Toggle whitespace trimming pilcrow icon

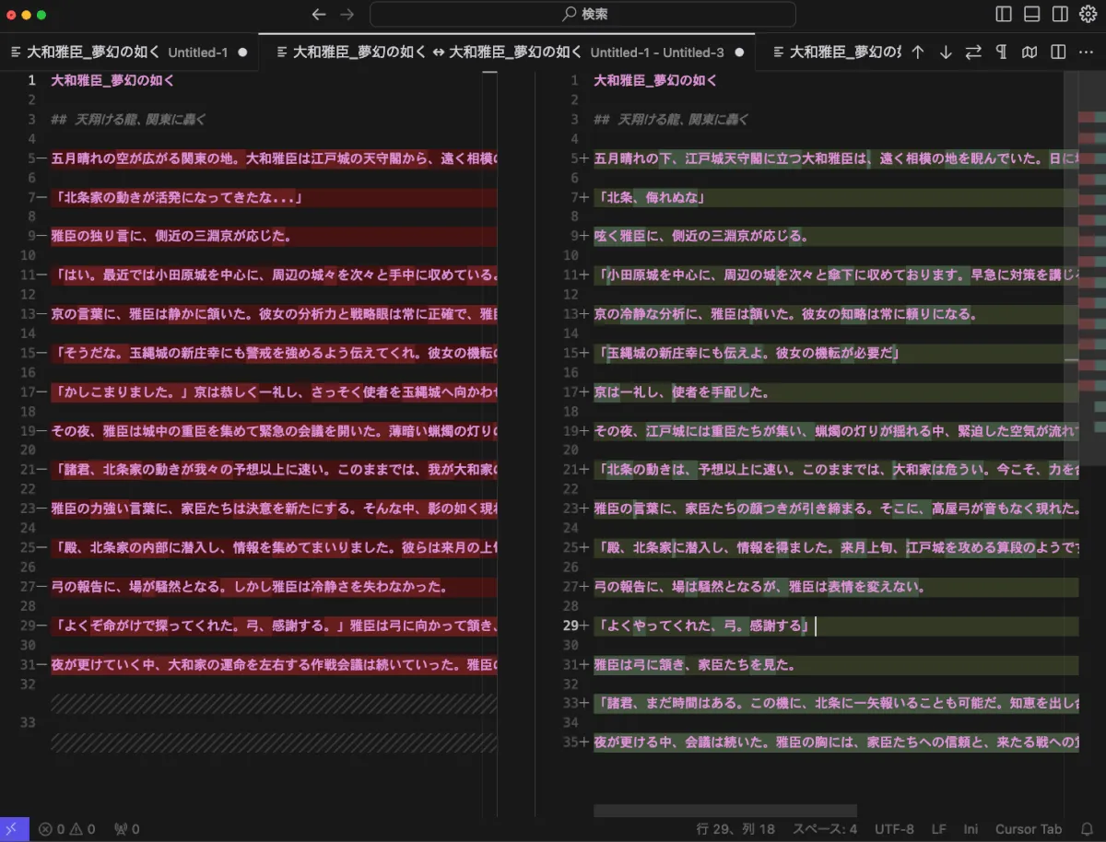pyautogui.click(x=1001, y=53)
